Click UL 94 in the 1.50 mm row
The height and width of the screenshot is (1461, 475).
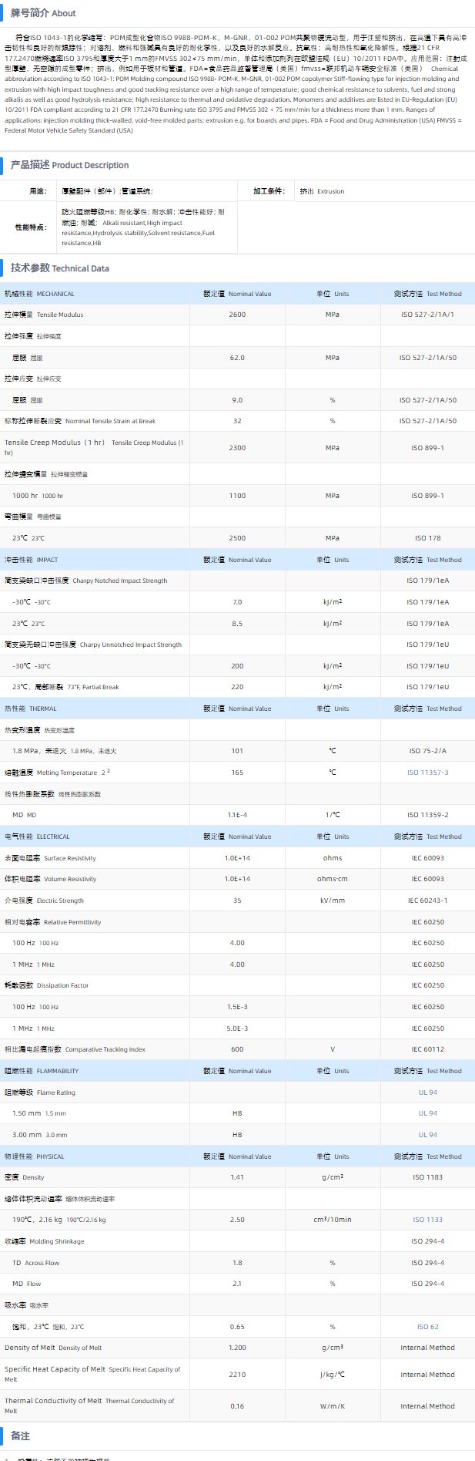(427, 1113)
